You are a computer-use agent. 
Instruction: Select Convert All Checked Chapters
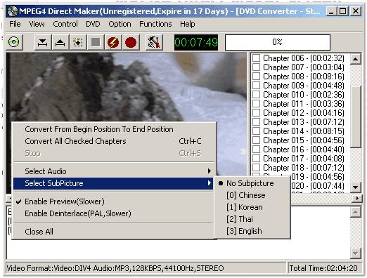point(113,141)
